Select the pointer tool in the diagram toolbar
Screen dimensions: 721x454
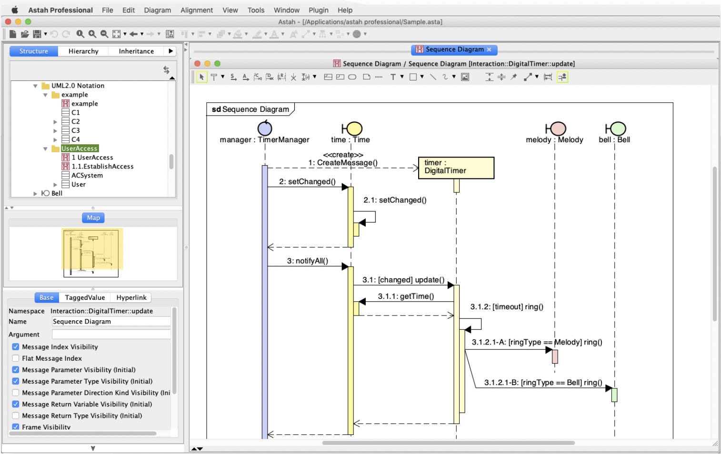202,77
